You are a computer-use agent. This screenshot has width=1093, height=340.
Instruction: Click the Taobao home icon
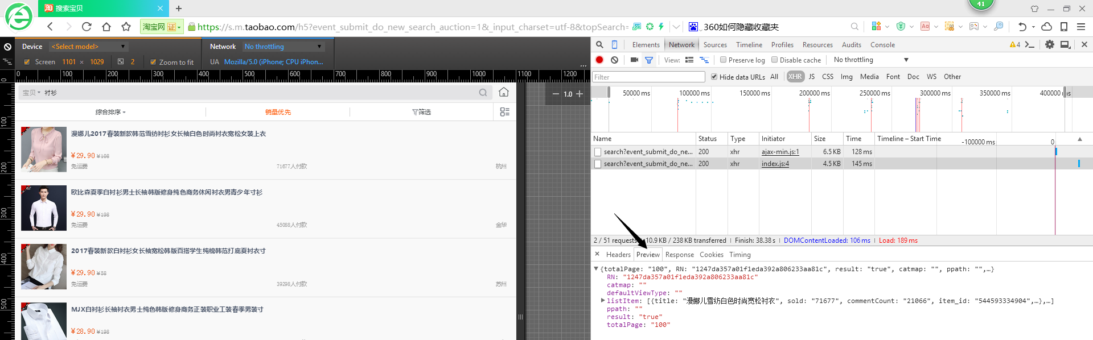pos(504,92)
